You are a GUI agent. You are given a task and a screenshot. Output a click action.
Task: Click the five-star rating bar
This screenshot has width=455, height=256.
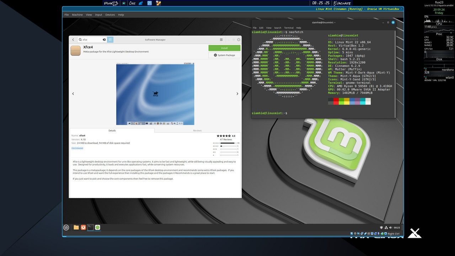tap(228, 143)
